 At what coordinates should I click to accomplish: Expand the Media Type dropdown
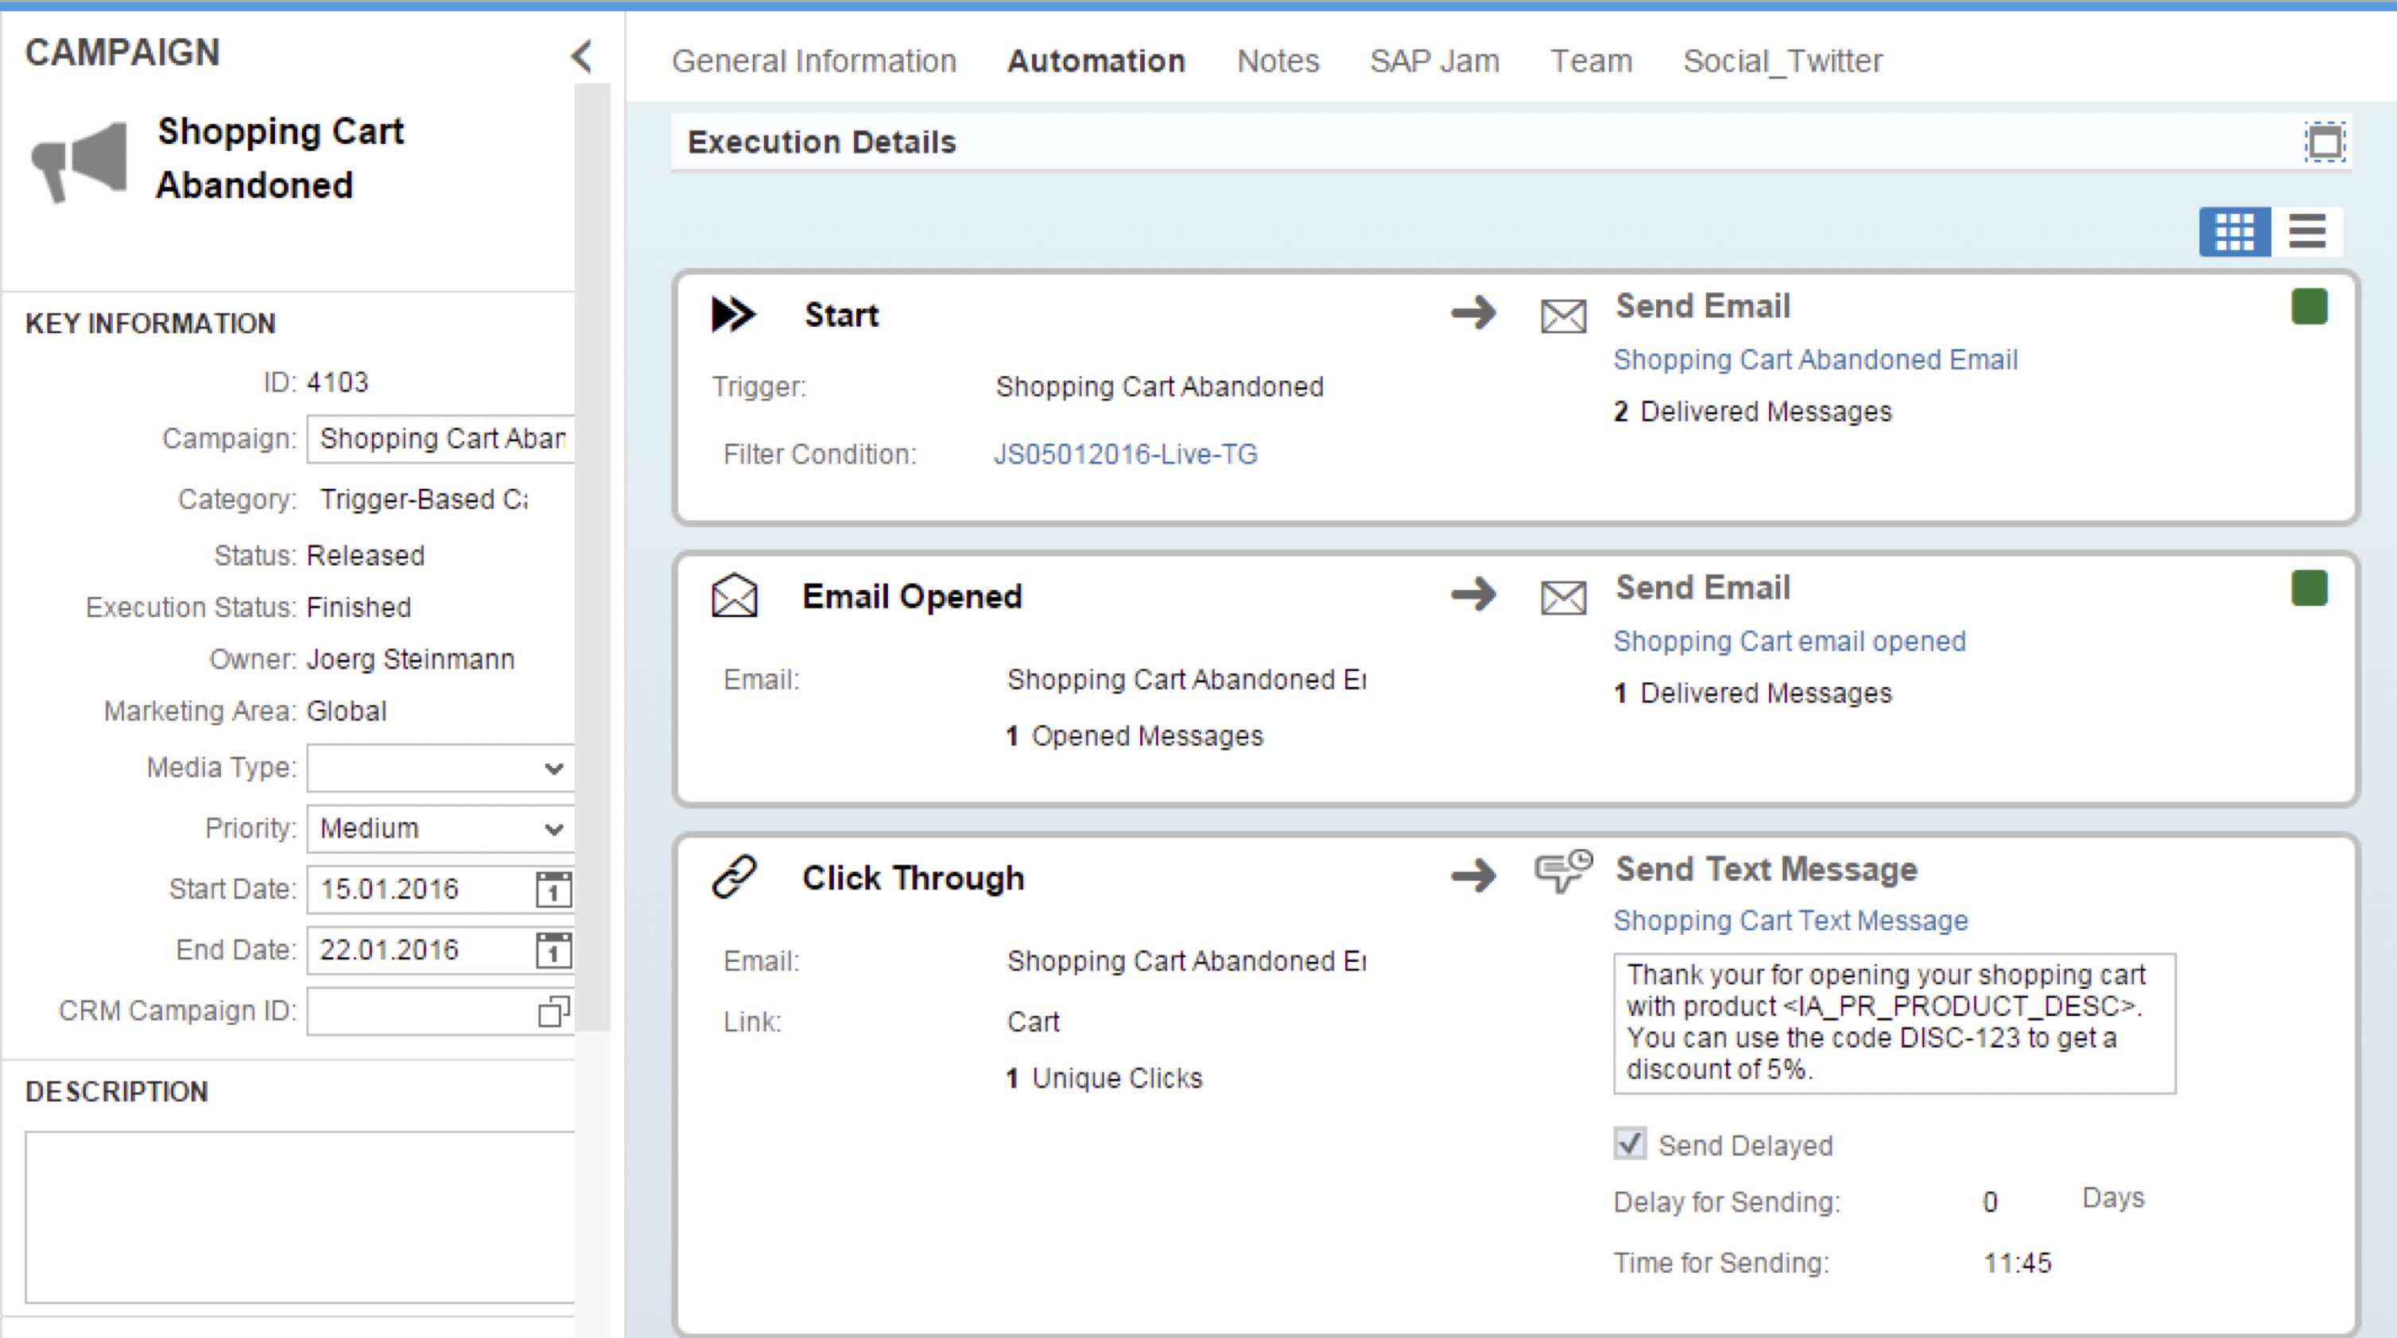(553, 769)
